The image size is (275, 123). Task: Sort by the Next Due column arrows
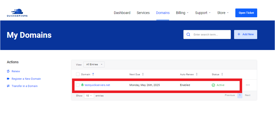pyautogui.click(x=143, y=74)
